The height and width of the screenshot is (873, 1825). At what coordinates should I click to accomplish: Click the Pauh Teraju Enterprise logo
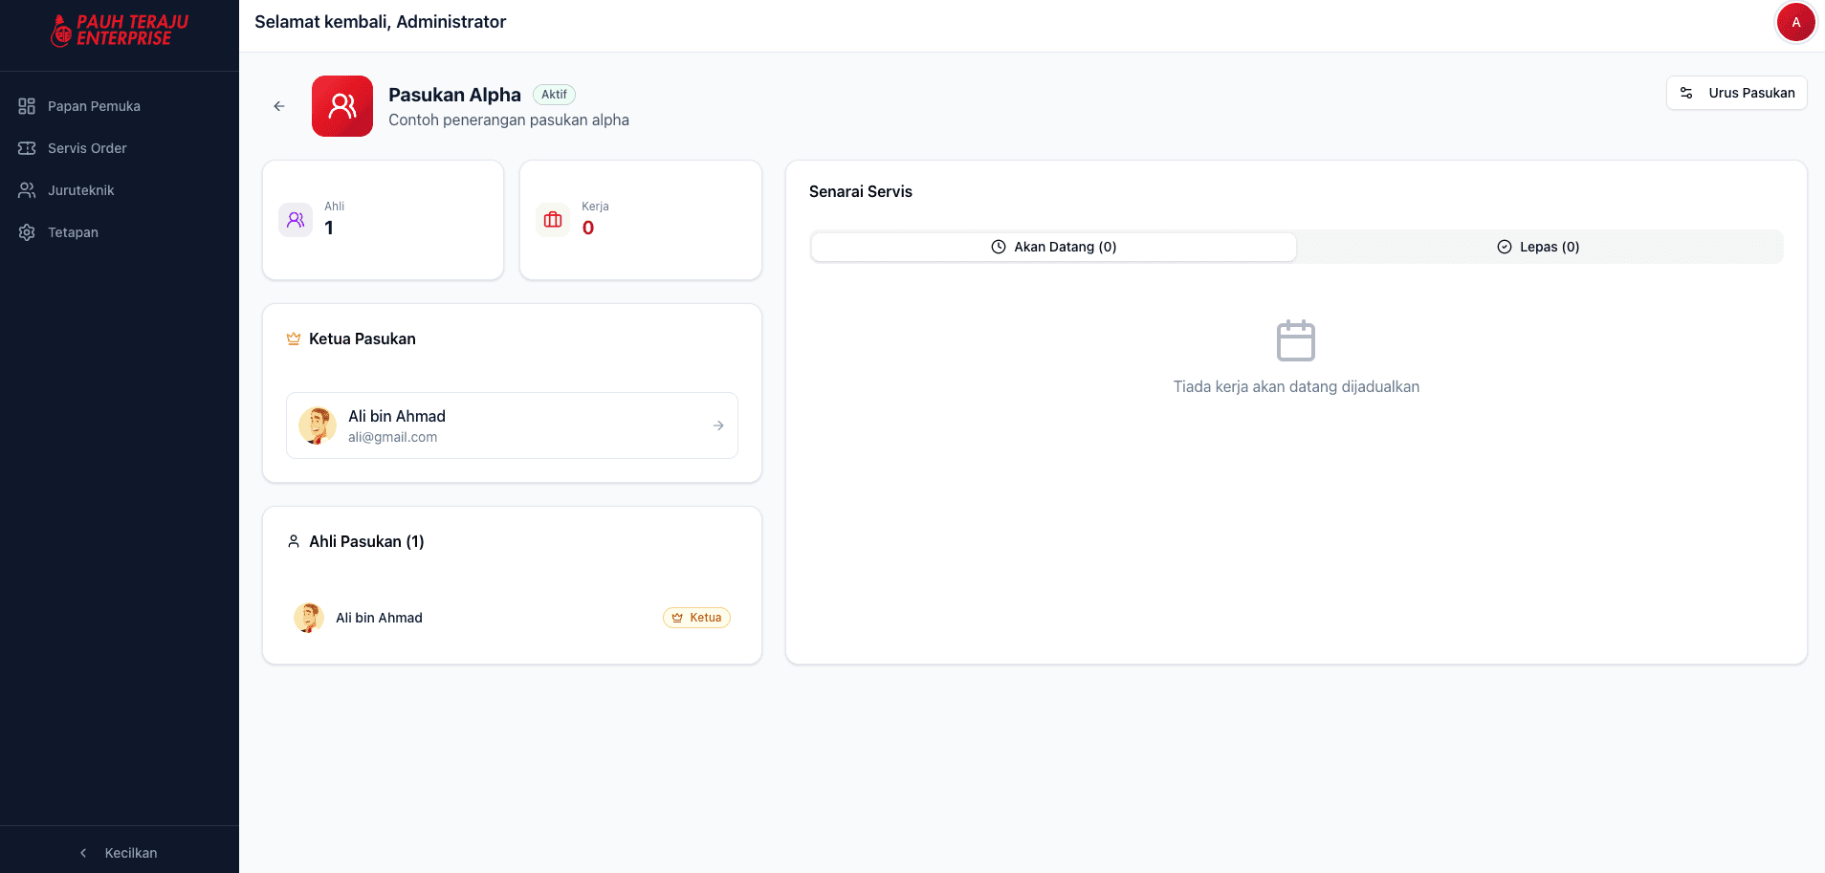pos(120,31)
